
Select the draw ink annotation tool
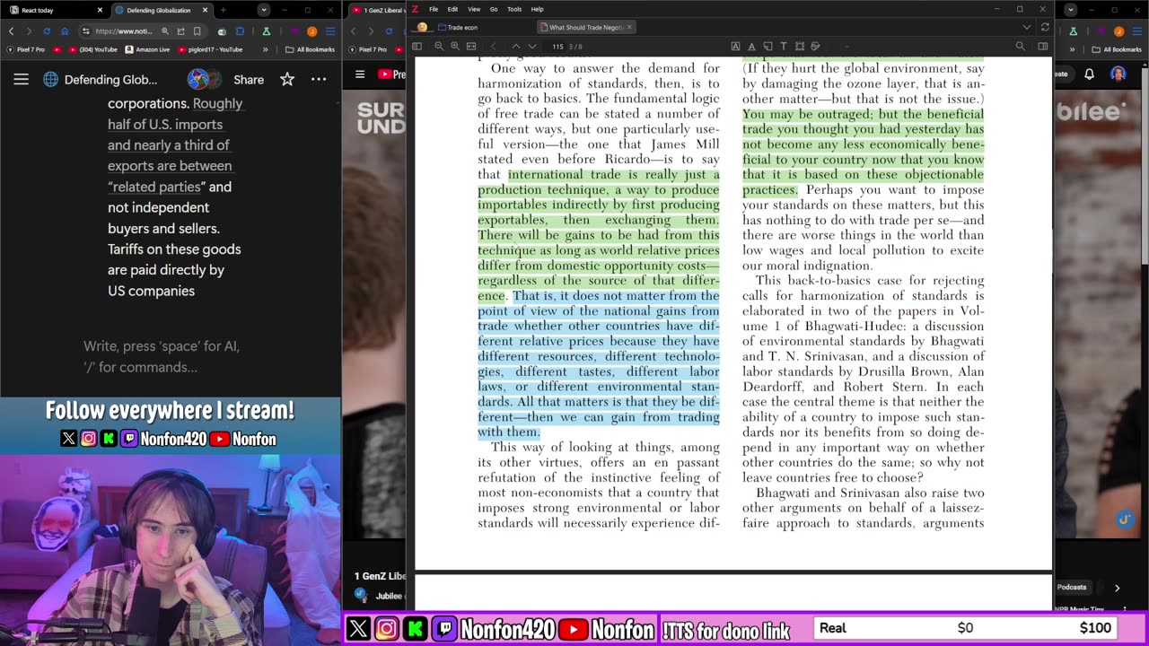click(x=815, y=46)
